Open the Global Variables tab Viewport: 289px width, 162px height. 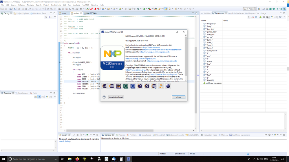pos(236,13)
